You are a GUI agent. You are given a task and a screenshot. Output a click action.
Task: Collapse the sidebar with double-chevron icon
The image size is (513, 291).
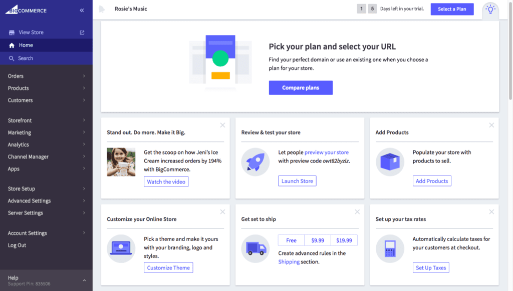(82, 10)
